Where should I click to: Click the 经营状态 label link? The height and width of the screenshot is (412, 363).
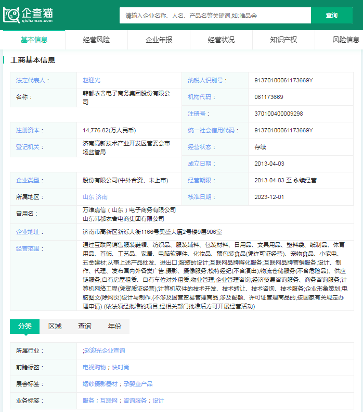[200, 147]
